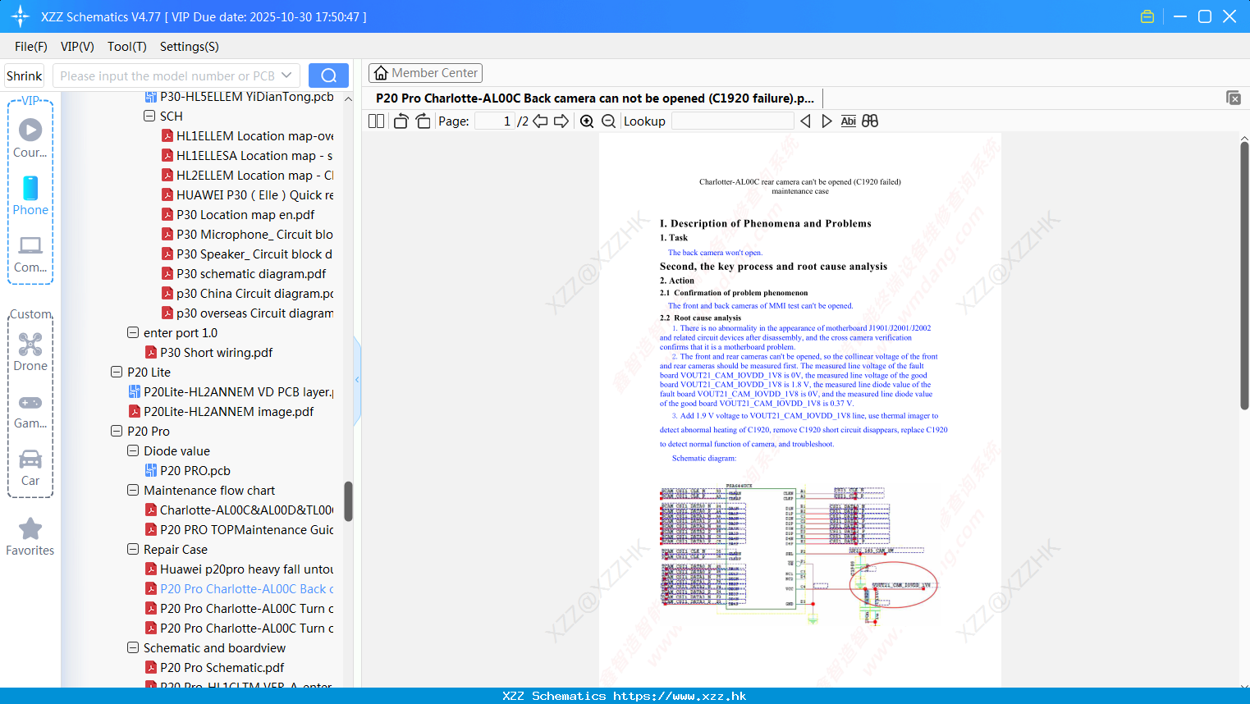1250x704 pixels.
Task: Select the P20 Pro Charlotte-AL00C document tab
Action: pos(595,98)
